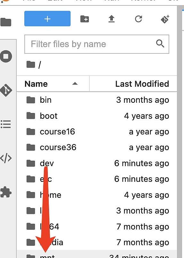Create a new folder with the folder-plus icon

pos(85,19)
